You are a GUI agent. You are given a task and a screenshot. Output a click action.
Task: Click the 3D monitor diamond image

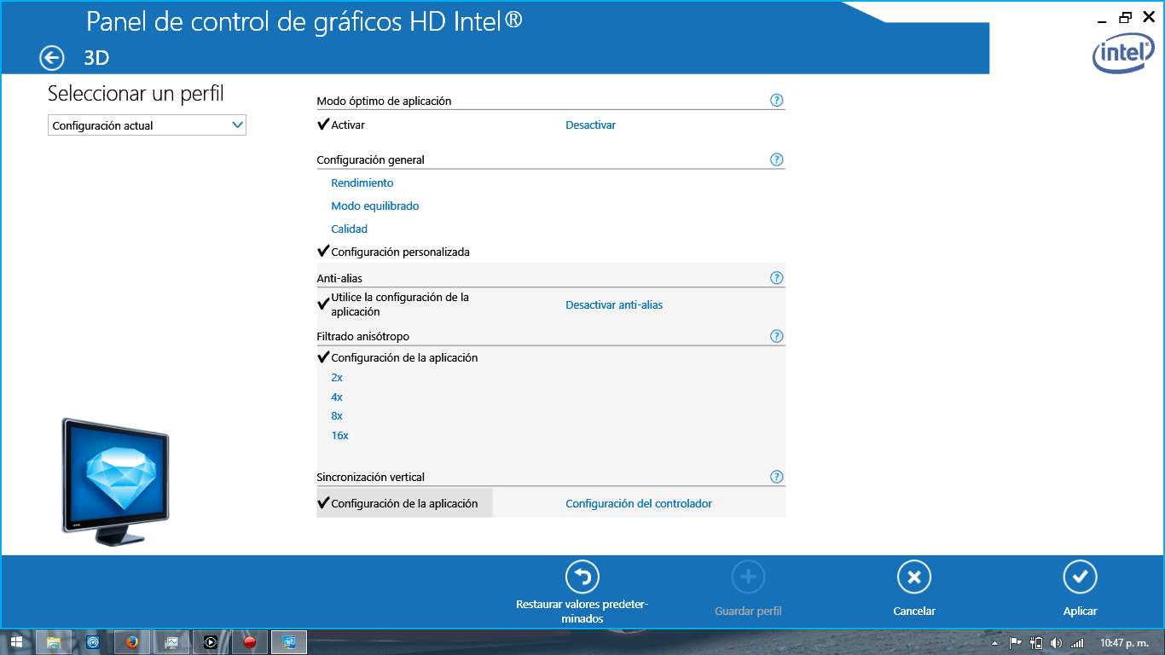pyautogui.click(x=116, y=482)
